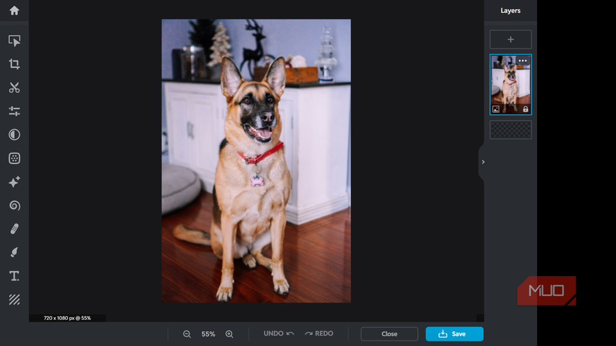Image resolution: width=616 pixels, height=346 pixels.
Task: Select the Draw brush tool
Action: 15,252
